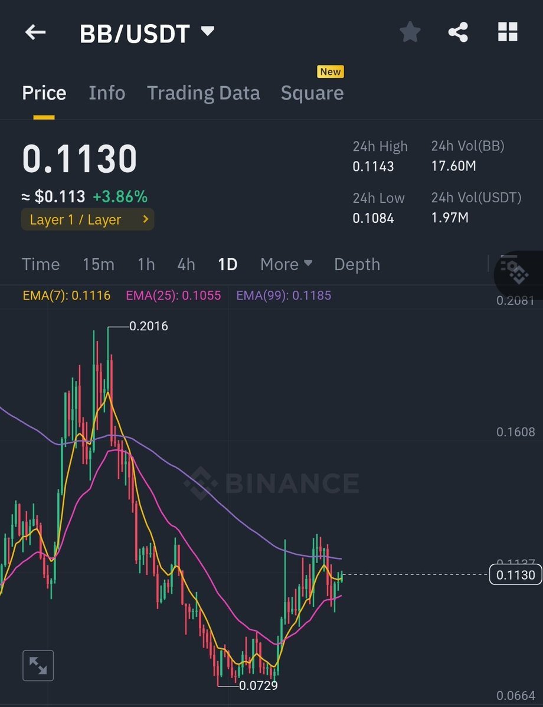
Task: Tap the ≈ $0.113 dollar price text
Action: (53, 196)
